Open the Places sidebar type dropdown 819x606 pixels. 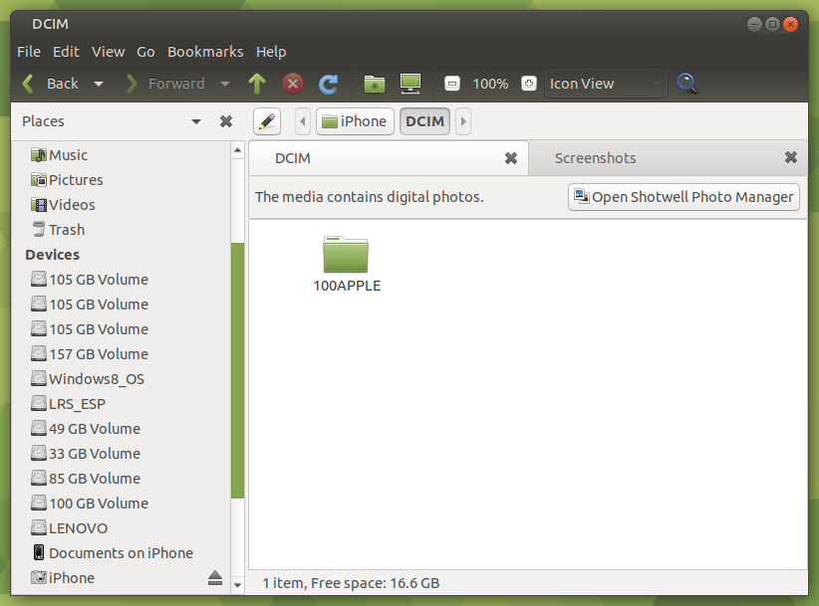pyautogui.click(x=196, y=122)
